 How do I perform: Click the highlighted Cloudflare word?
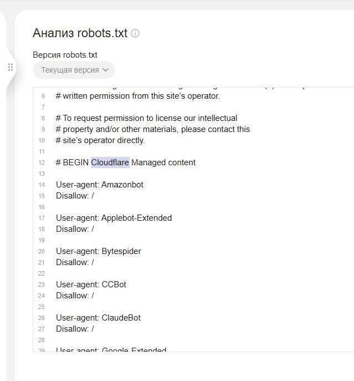(x=110, y=162)
